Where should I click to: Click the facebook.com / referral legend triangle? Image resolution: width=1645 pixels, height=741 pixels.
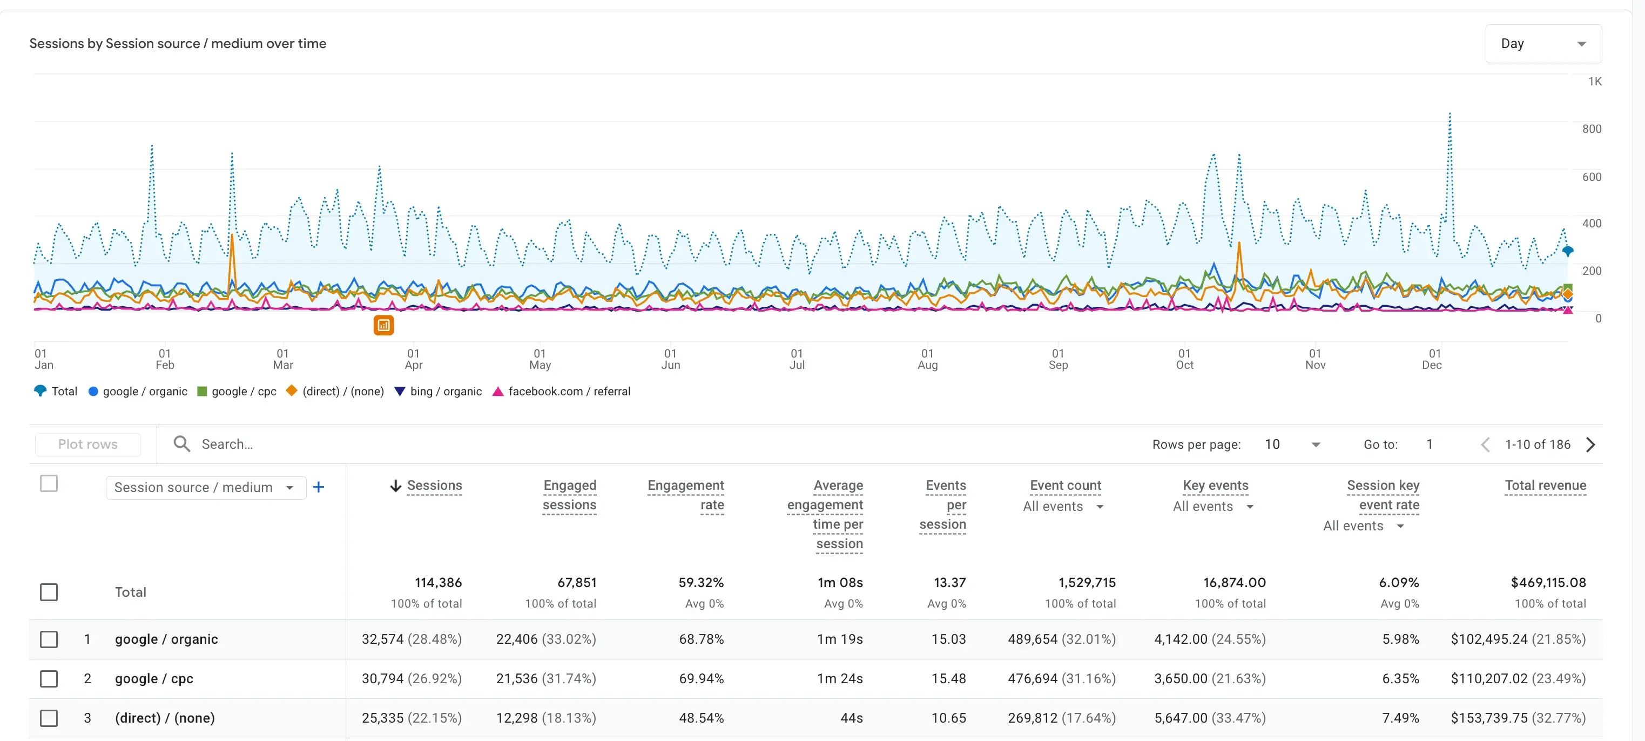(498, 392)
